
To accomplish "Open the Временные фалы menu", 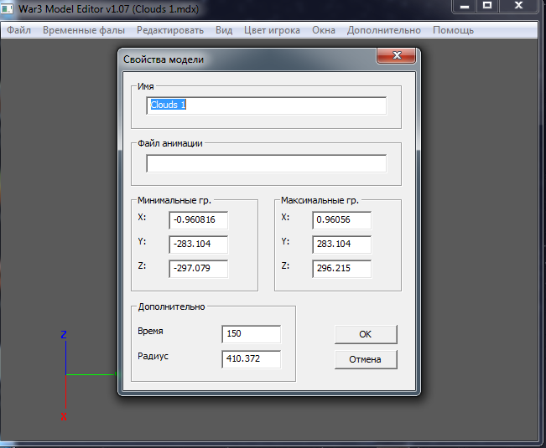I will pos(84,30).
